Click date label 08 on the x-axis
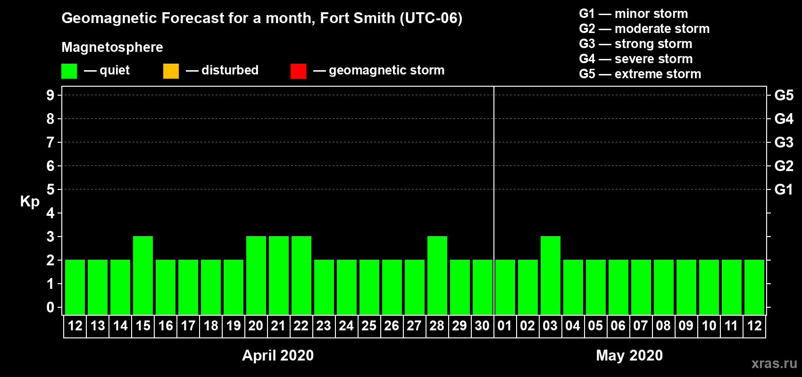The height and width of the screenshot is (377, 802). pos(663,326)
